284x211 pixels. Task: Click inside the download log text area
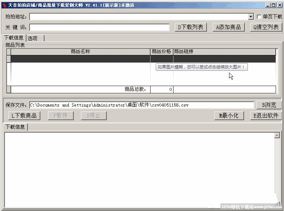139,170
